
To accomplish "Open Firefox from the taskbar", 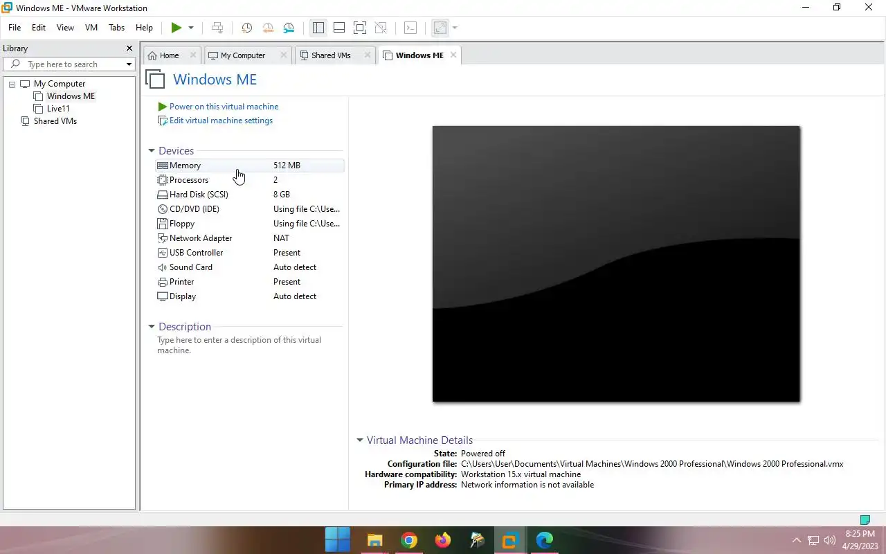I will coord(443,539).
